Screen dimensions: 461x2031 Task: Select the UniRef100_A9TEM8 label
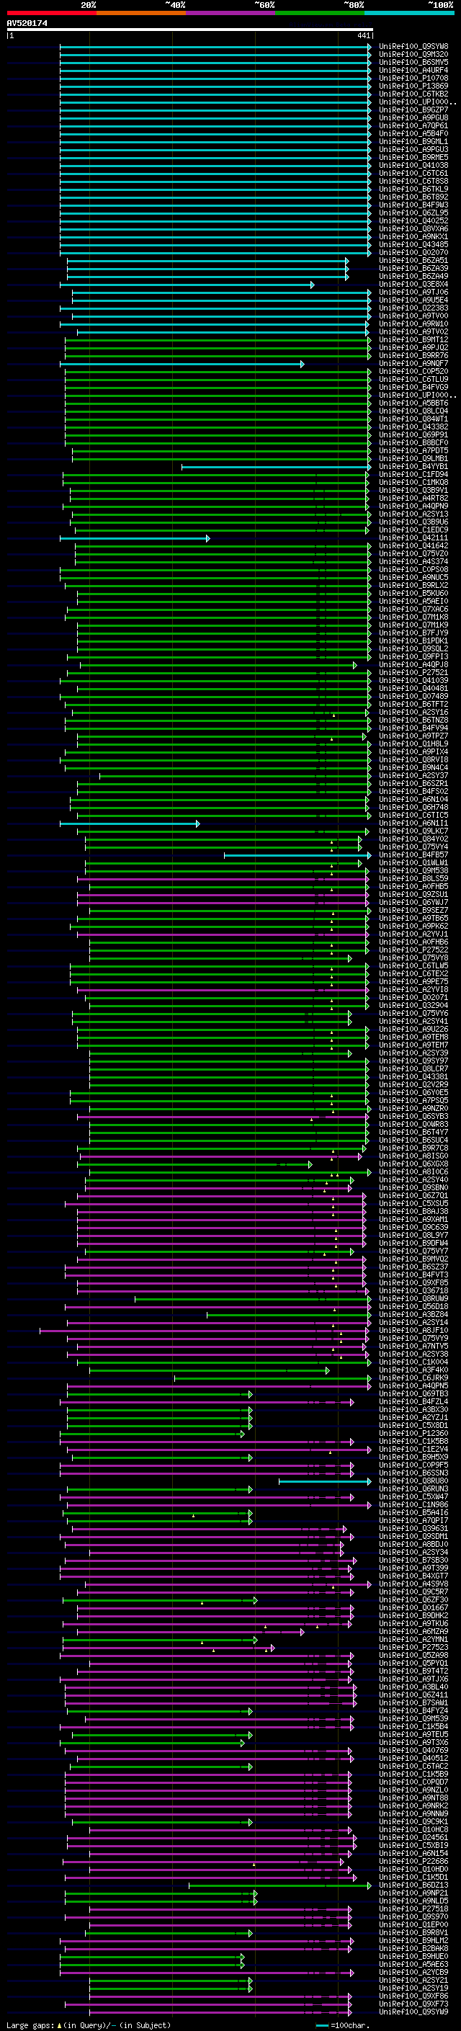click(413, 1037)
